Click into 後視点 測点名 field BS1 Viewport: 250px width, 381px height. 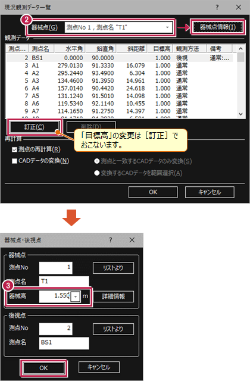point(64,343)
